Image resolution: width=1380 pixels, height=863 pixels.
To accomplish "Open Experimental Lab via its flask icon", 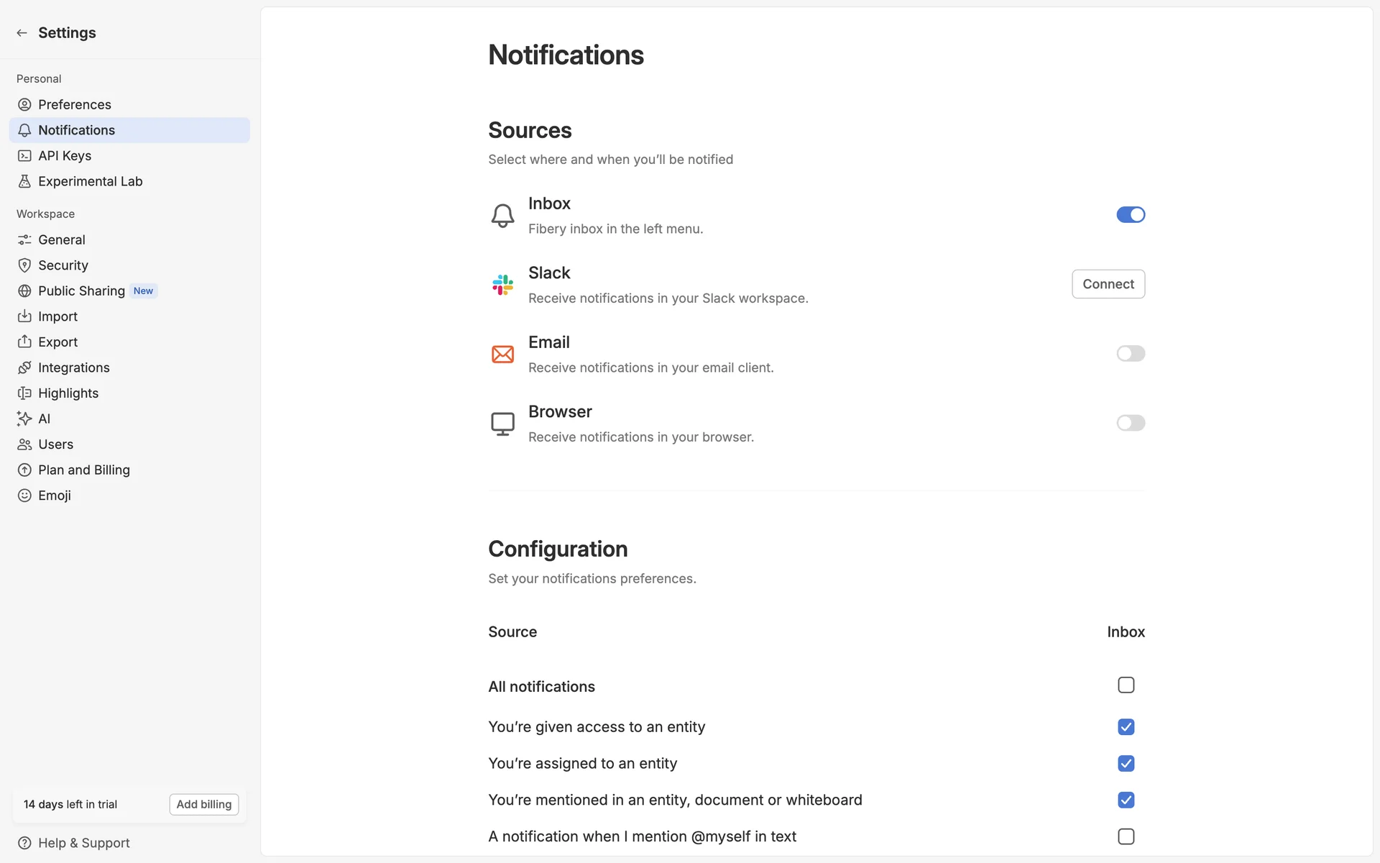I will (24, 181).
